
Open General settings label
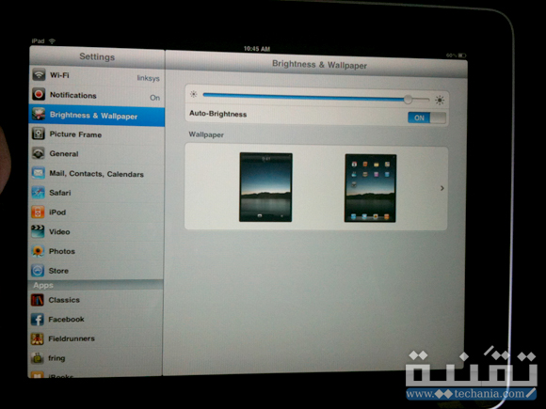[64, 153]
